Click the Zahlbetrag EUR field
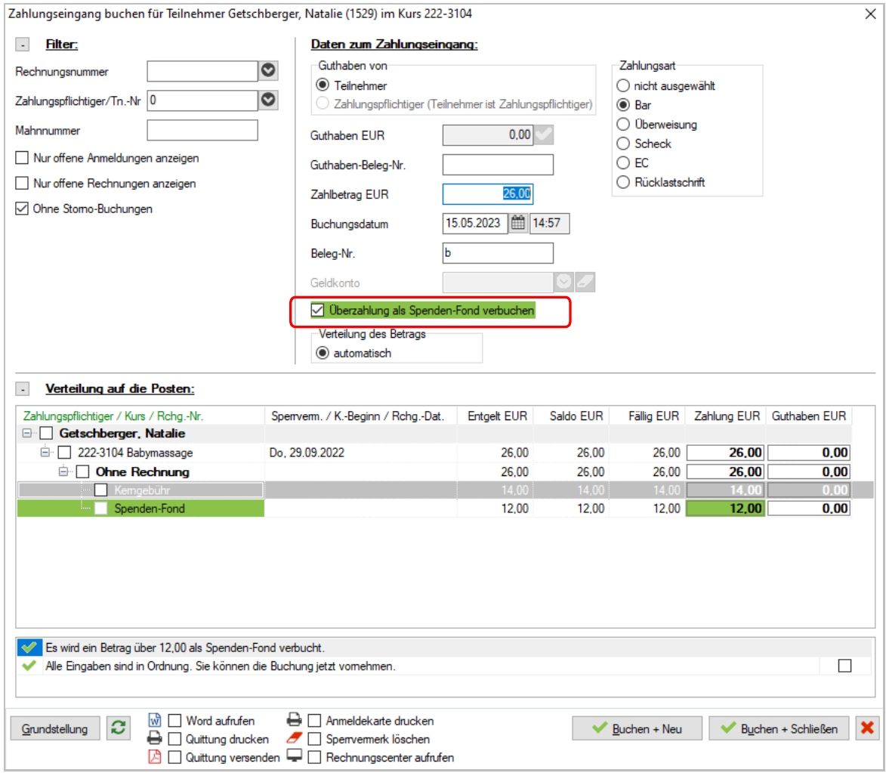Image resolution: width=886 pixels, height=773 pixels. click(x=488, y=194)
